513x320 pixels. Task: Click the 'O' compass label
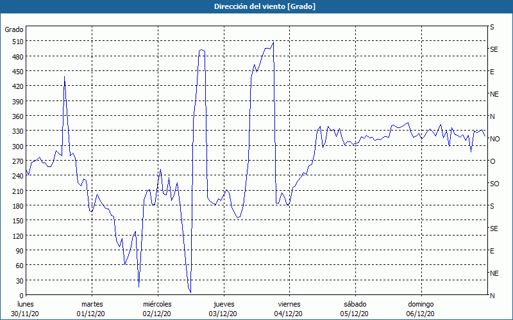coord(492,161)
